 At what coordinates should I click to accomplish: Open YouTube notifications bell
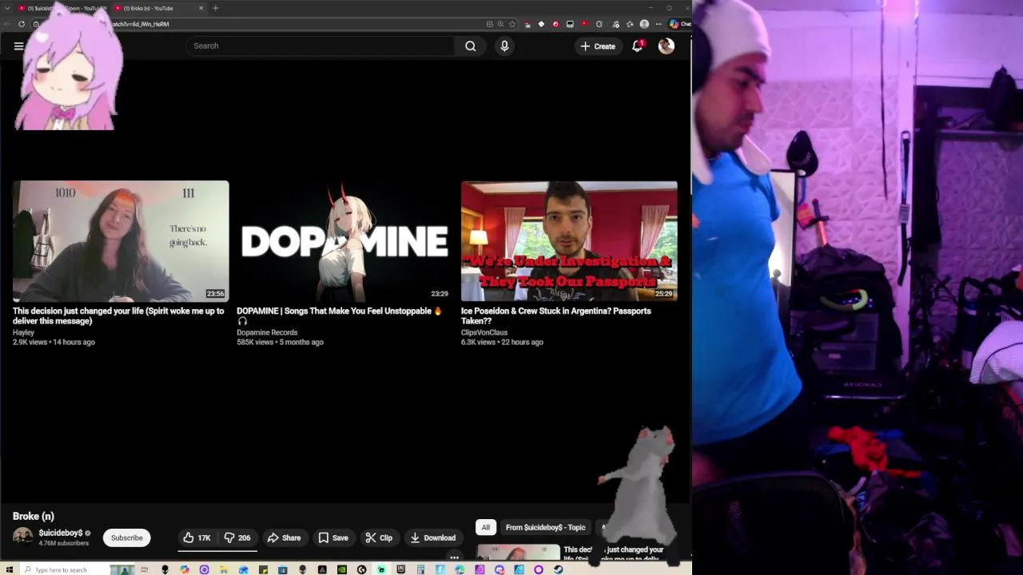point(637,46)
